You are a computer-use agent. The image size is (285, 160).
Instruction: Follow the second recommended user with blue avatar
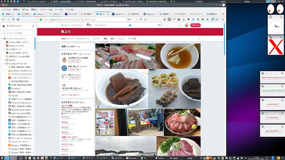pyautogui.click(x=74, y=69)
